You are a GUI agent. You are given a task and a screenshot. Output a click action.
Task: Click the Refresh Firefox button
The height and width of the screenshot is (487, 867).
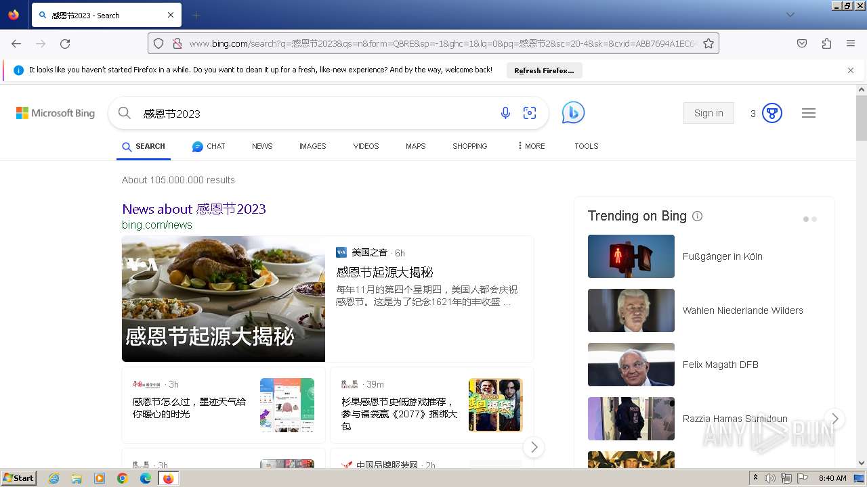(544, 70)
